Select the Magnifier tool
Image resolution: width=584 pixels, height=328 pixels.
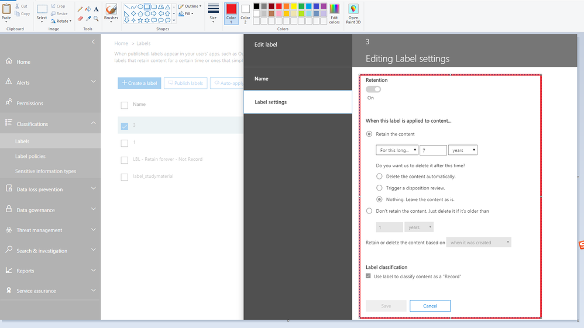[x=96, y=18]
